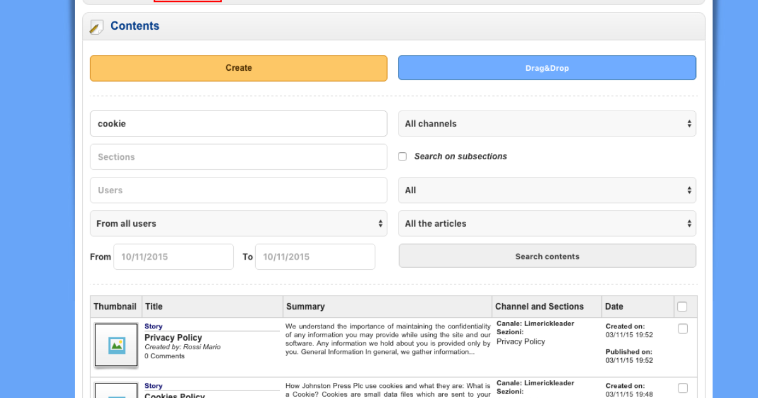Screen dimensions: 758x398
Task: Open the All channels dropdown
Action: click(x=547, y=124)
